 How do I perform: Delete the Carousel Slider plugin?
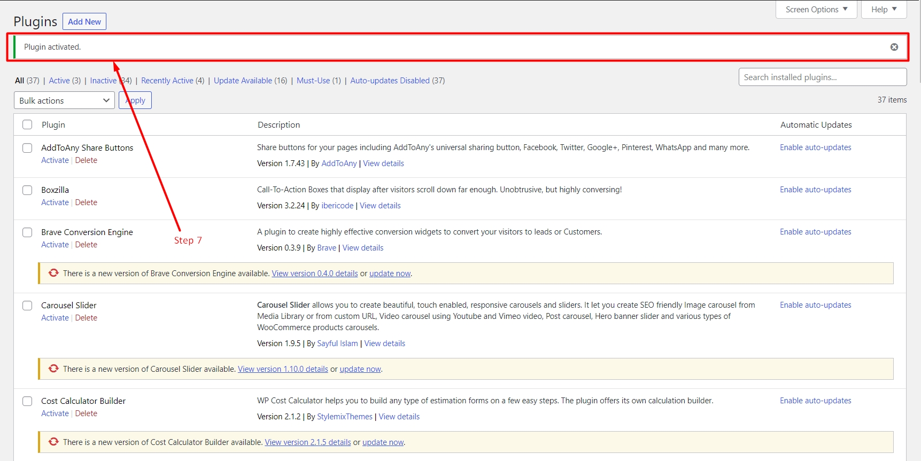[86, 318]
